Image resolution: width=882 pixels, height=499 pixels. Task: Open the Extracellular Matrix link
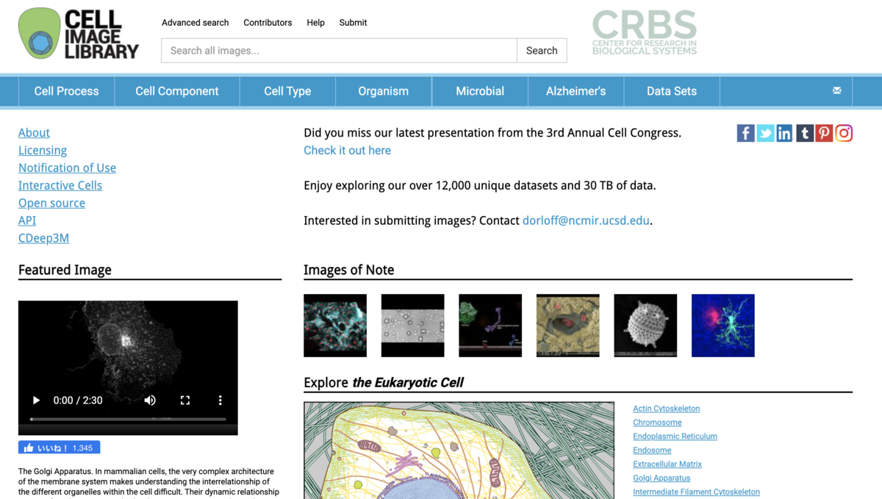click(667, 464)
